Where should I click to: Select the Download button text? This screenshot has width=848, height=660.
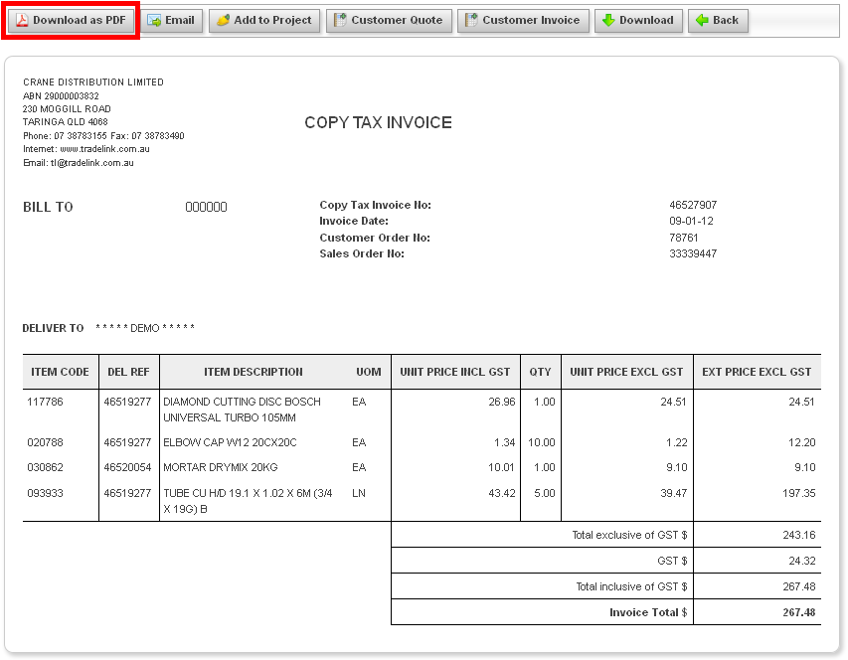click(646, 21)
